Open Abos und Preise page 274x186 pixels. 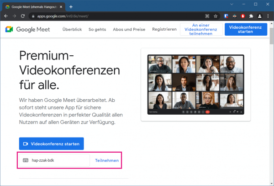tap(129, 29)
